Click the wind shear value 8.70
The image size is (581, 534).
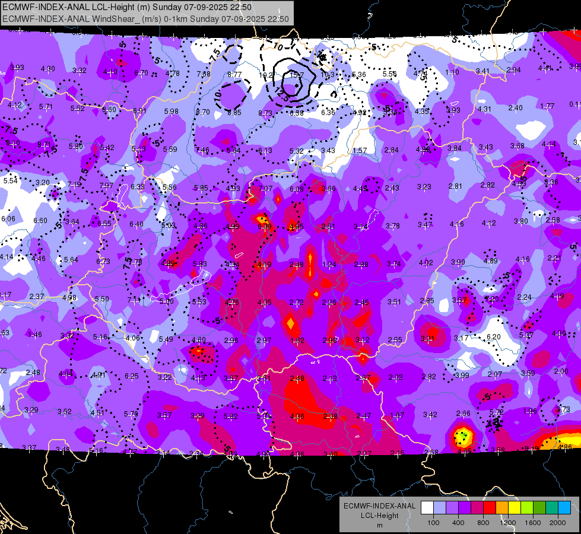(x=203, y=112)
